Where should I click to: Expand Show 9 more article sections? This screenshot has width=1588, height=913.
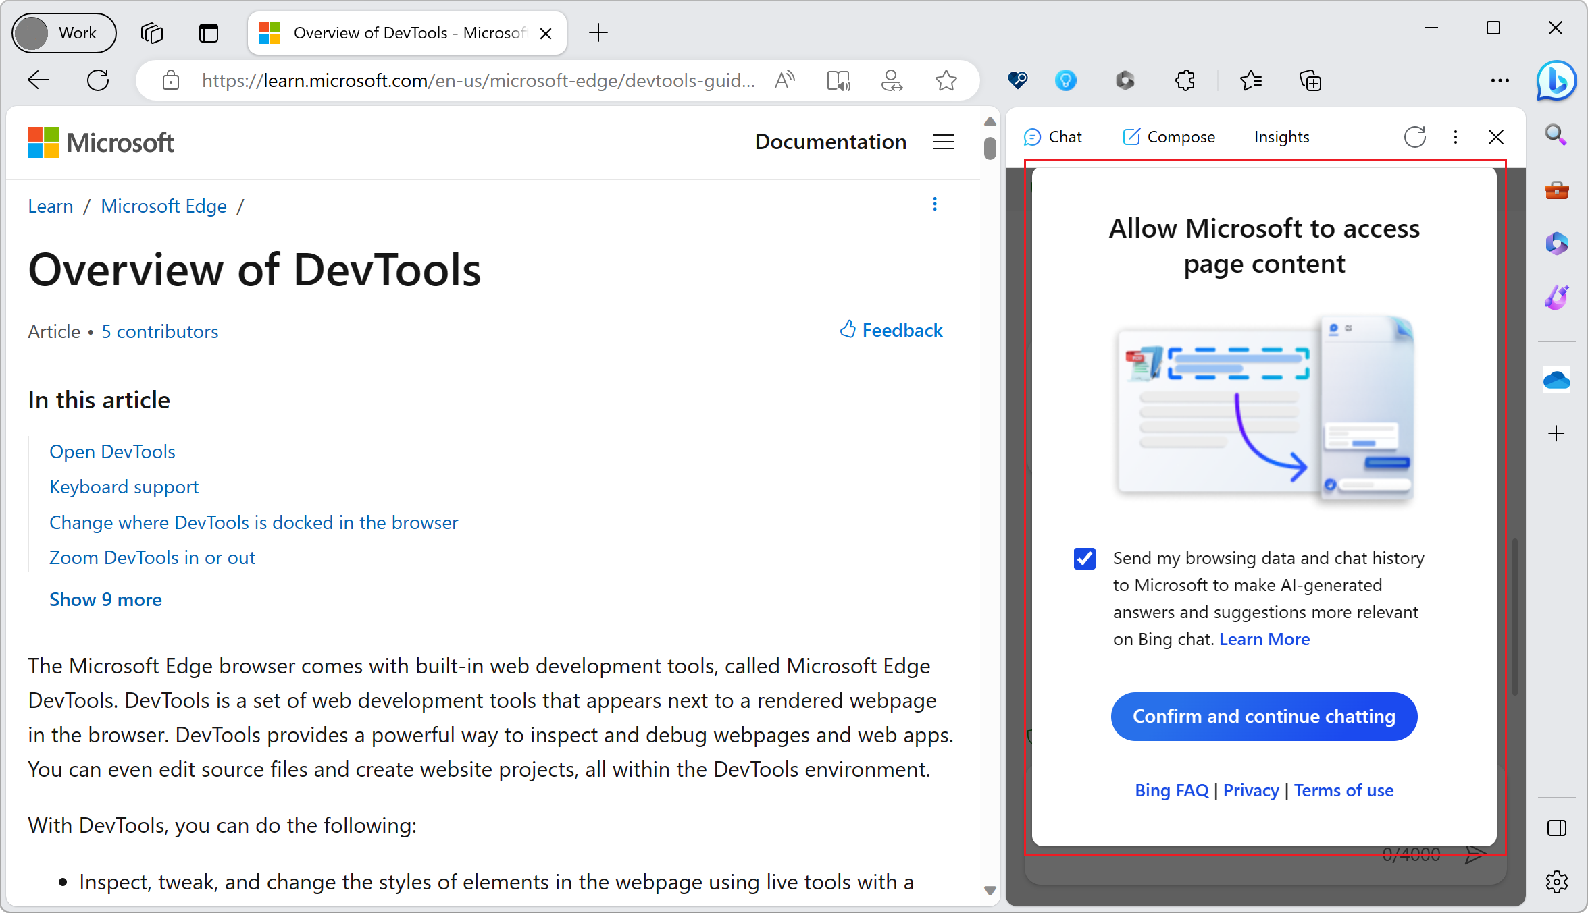105,598
